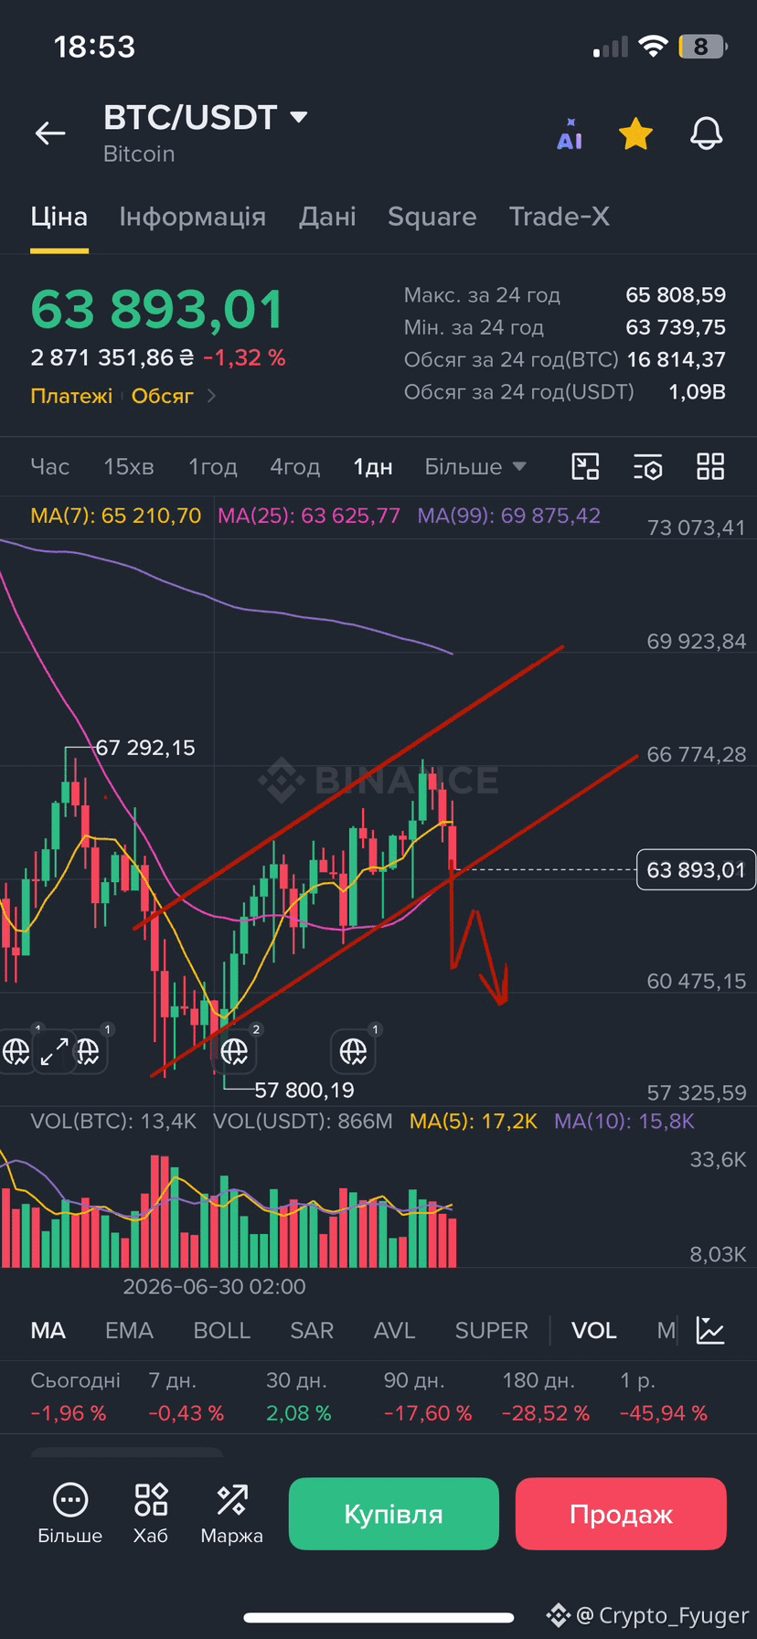Select 15хв chart interval

point(129,467)
